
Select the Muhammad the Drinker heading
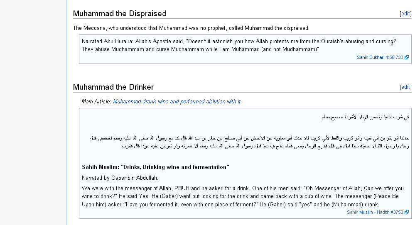click(x=113, y=87)
